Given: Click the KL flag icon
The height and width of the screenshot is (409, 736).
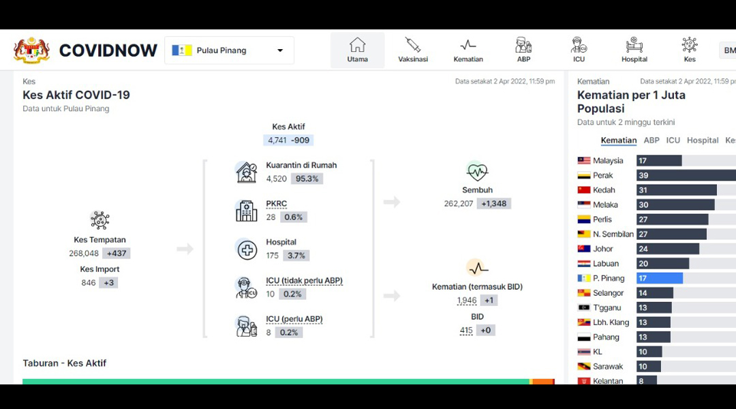Looking at the screenshot, I should coord(584,352).
